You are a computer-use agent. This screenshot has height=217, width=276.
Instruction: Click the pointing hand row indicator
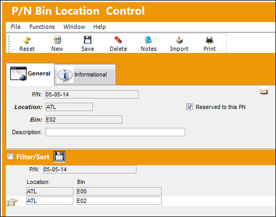pos(12,202)
